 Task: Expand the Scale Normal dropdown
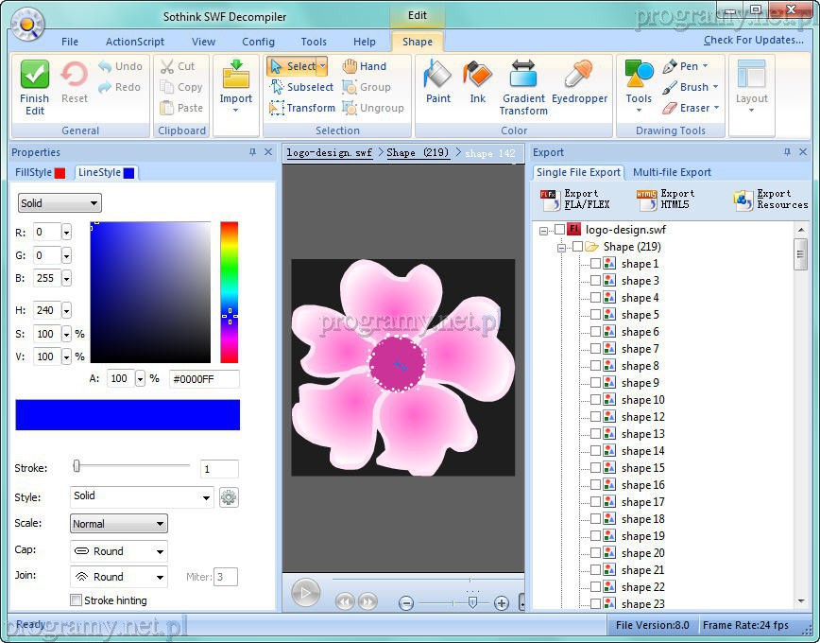tap(119, 524)
